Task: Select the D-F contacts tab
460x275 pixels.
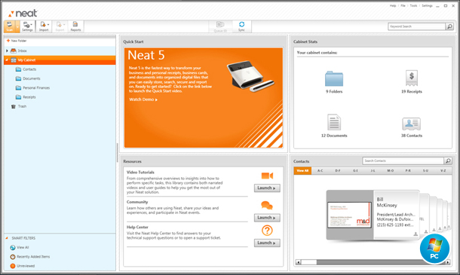Action: tap(338, 170)
